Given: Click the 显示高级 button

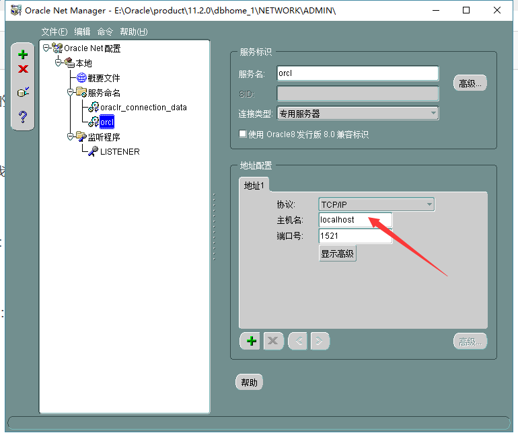Looking at the screenshot, I should (x=337, y=253).
